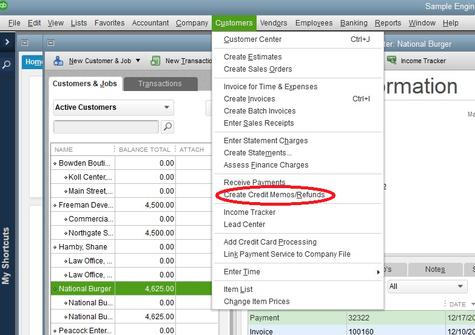
Task: Select the Payment 32322 transaction row
Action: [362, 318]
